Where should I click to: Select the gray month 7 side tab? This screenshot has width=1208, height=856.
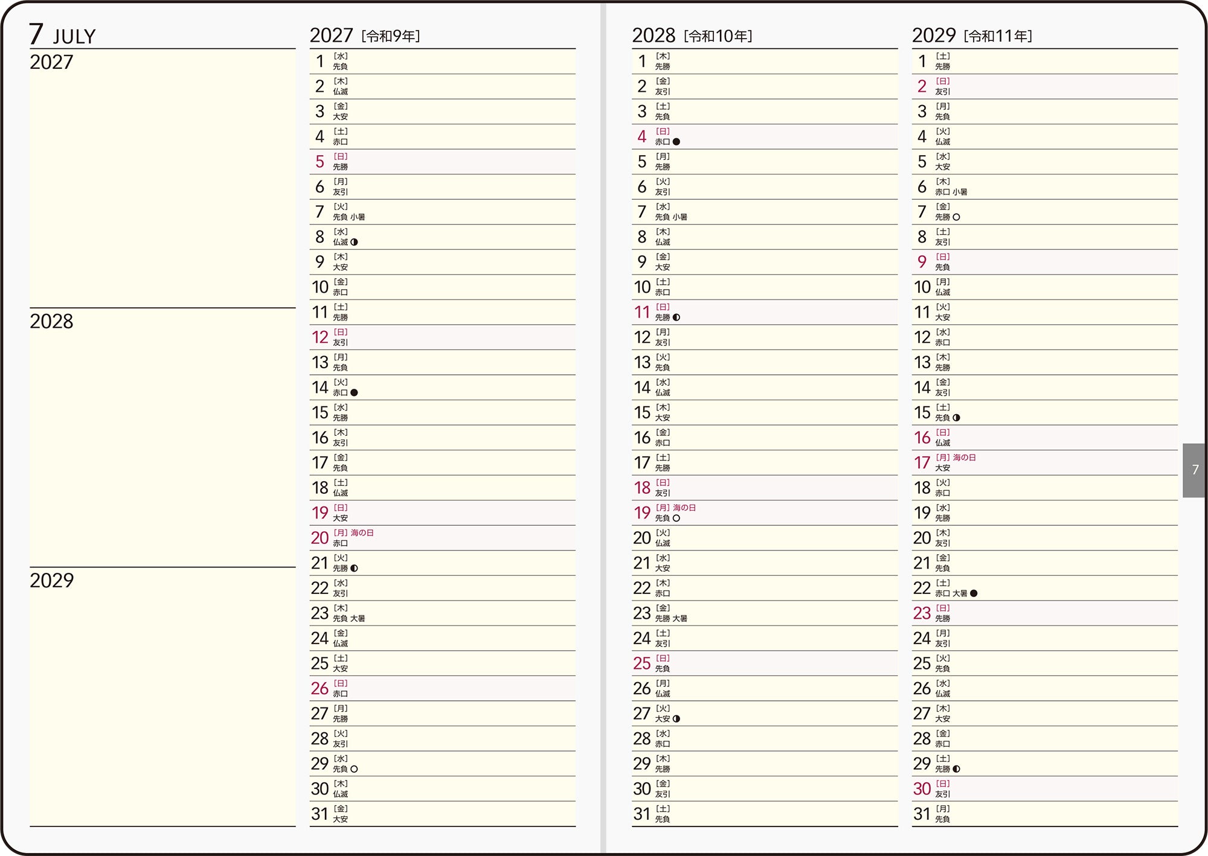pos(1194,470)
